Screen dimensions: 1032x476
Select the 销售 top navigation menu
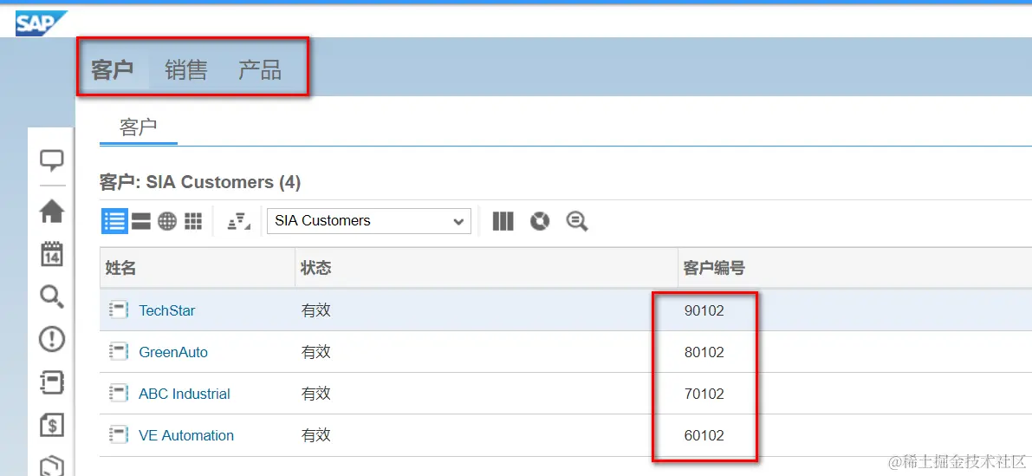pos(186,69)
